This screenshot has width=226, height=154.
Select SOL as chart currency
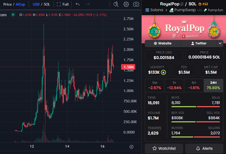(x=47, y=4)
